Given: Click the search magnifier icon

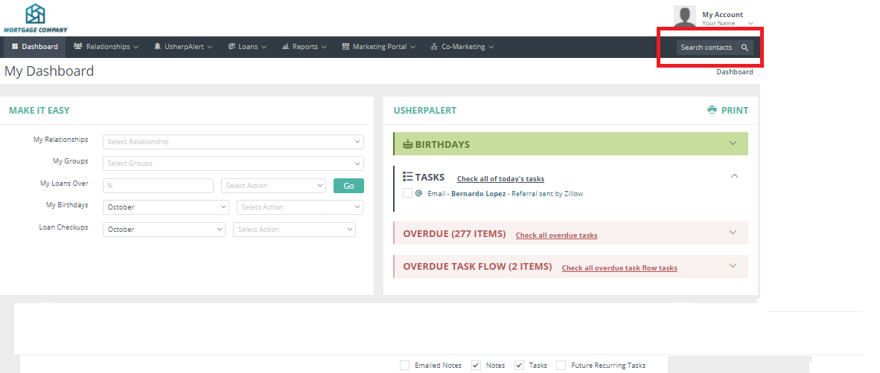Looking at the screenshot, I should (x=745, y=48).
